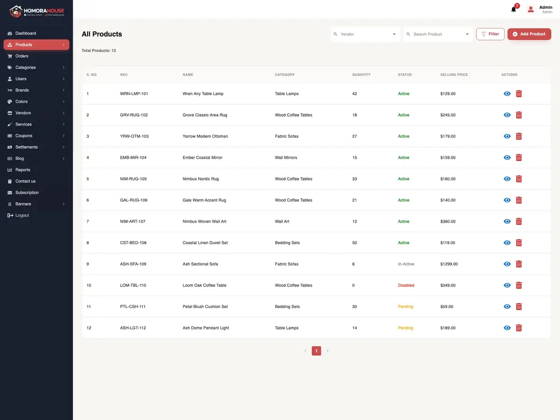Go to pagination page 1
The height and width of the screenshot is (420, 560).
316,351
